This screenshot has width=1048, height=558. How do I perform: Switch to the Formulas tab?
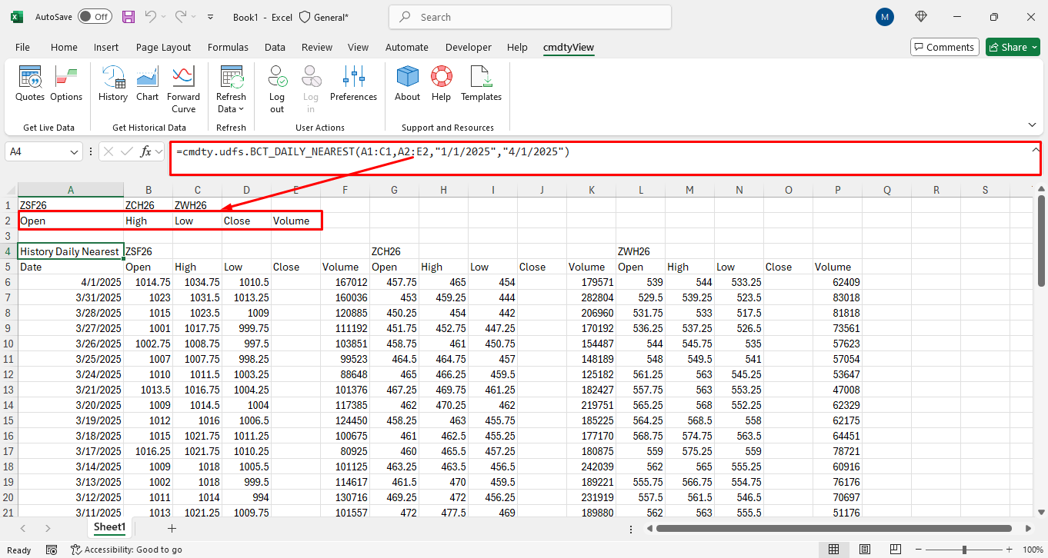228,47
